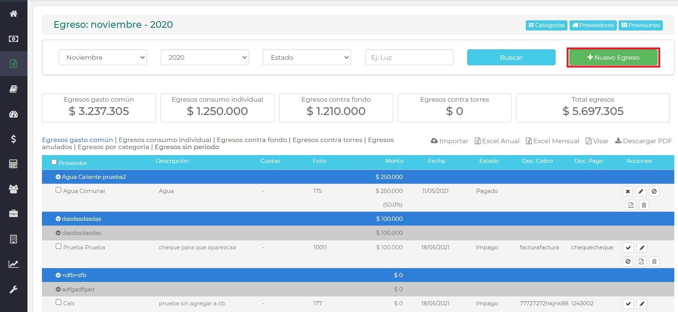
Task: Click the green Nuevo Egreso button
Action: (613, 58)
